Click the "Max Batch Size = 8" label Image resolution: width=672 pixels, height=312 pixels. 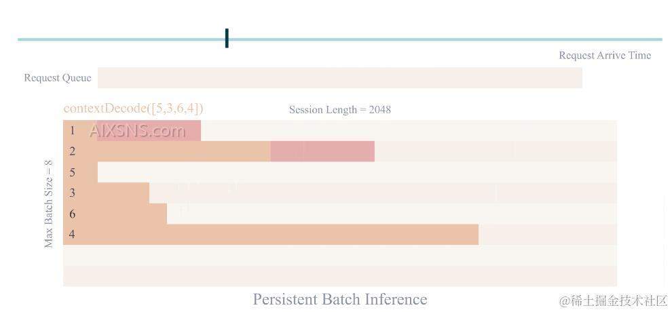point(49,204)
